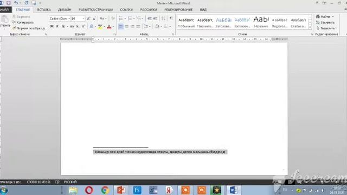Redo the last action
Image resolution: width=347 pixels, height=195 pixels.
[x=27, y=3]
